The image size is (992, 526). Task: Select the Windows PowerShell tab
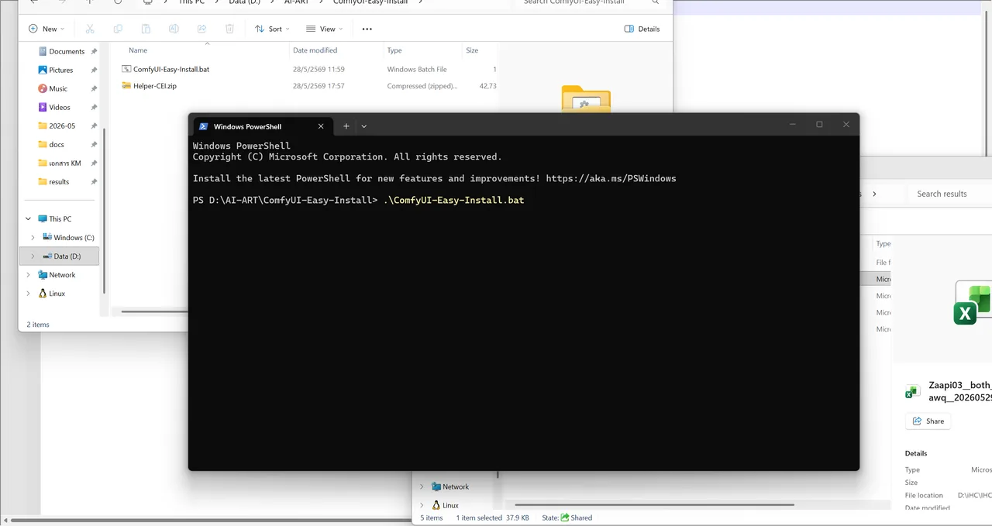coord(262,126)
